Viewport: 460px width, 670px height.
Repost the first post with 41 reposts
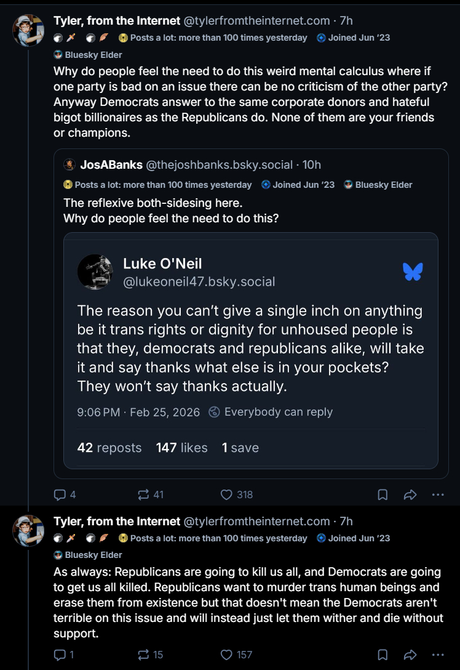click(x=144, y=494)
